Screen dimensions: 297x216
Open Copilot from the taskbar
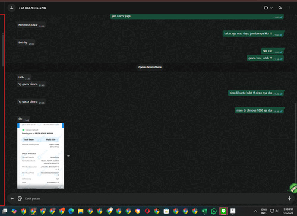click(14, 211)
